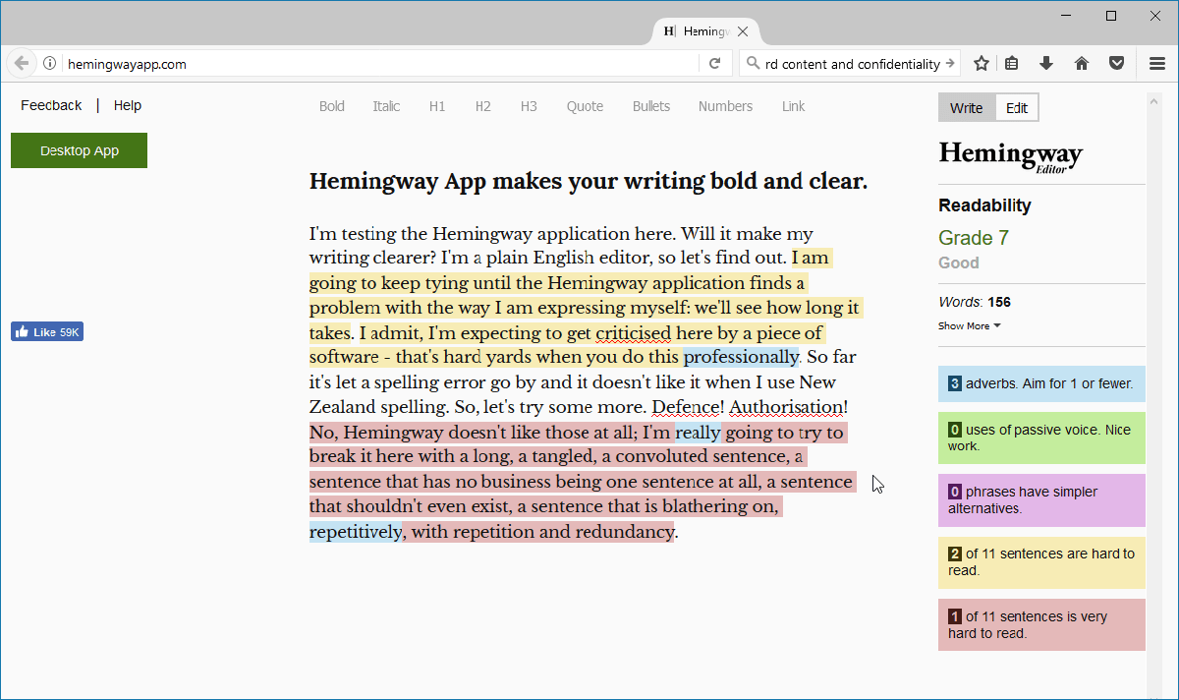Open the Pocket icon

[1117, 64]
